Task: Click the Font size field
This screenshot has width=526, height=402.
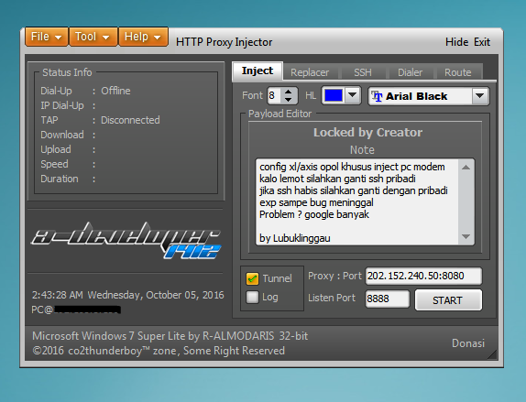Action: coord(274,96)
